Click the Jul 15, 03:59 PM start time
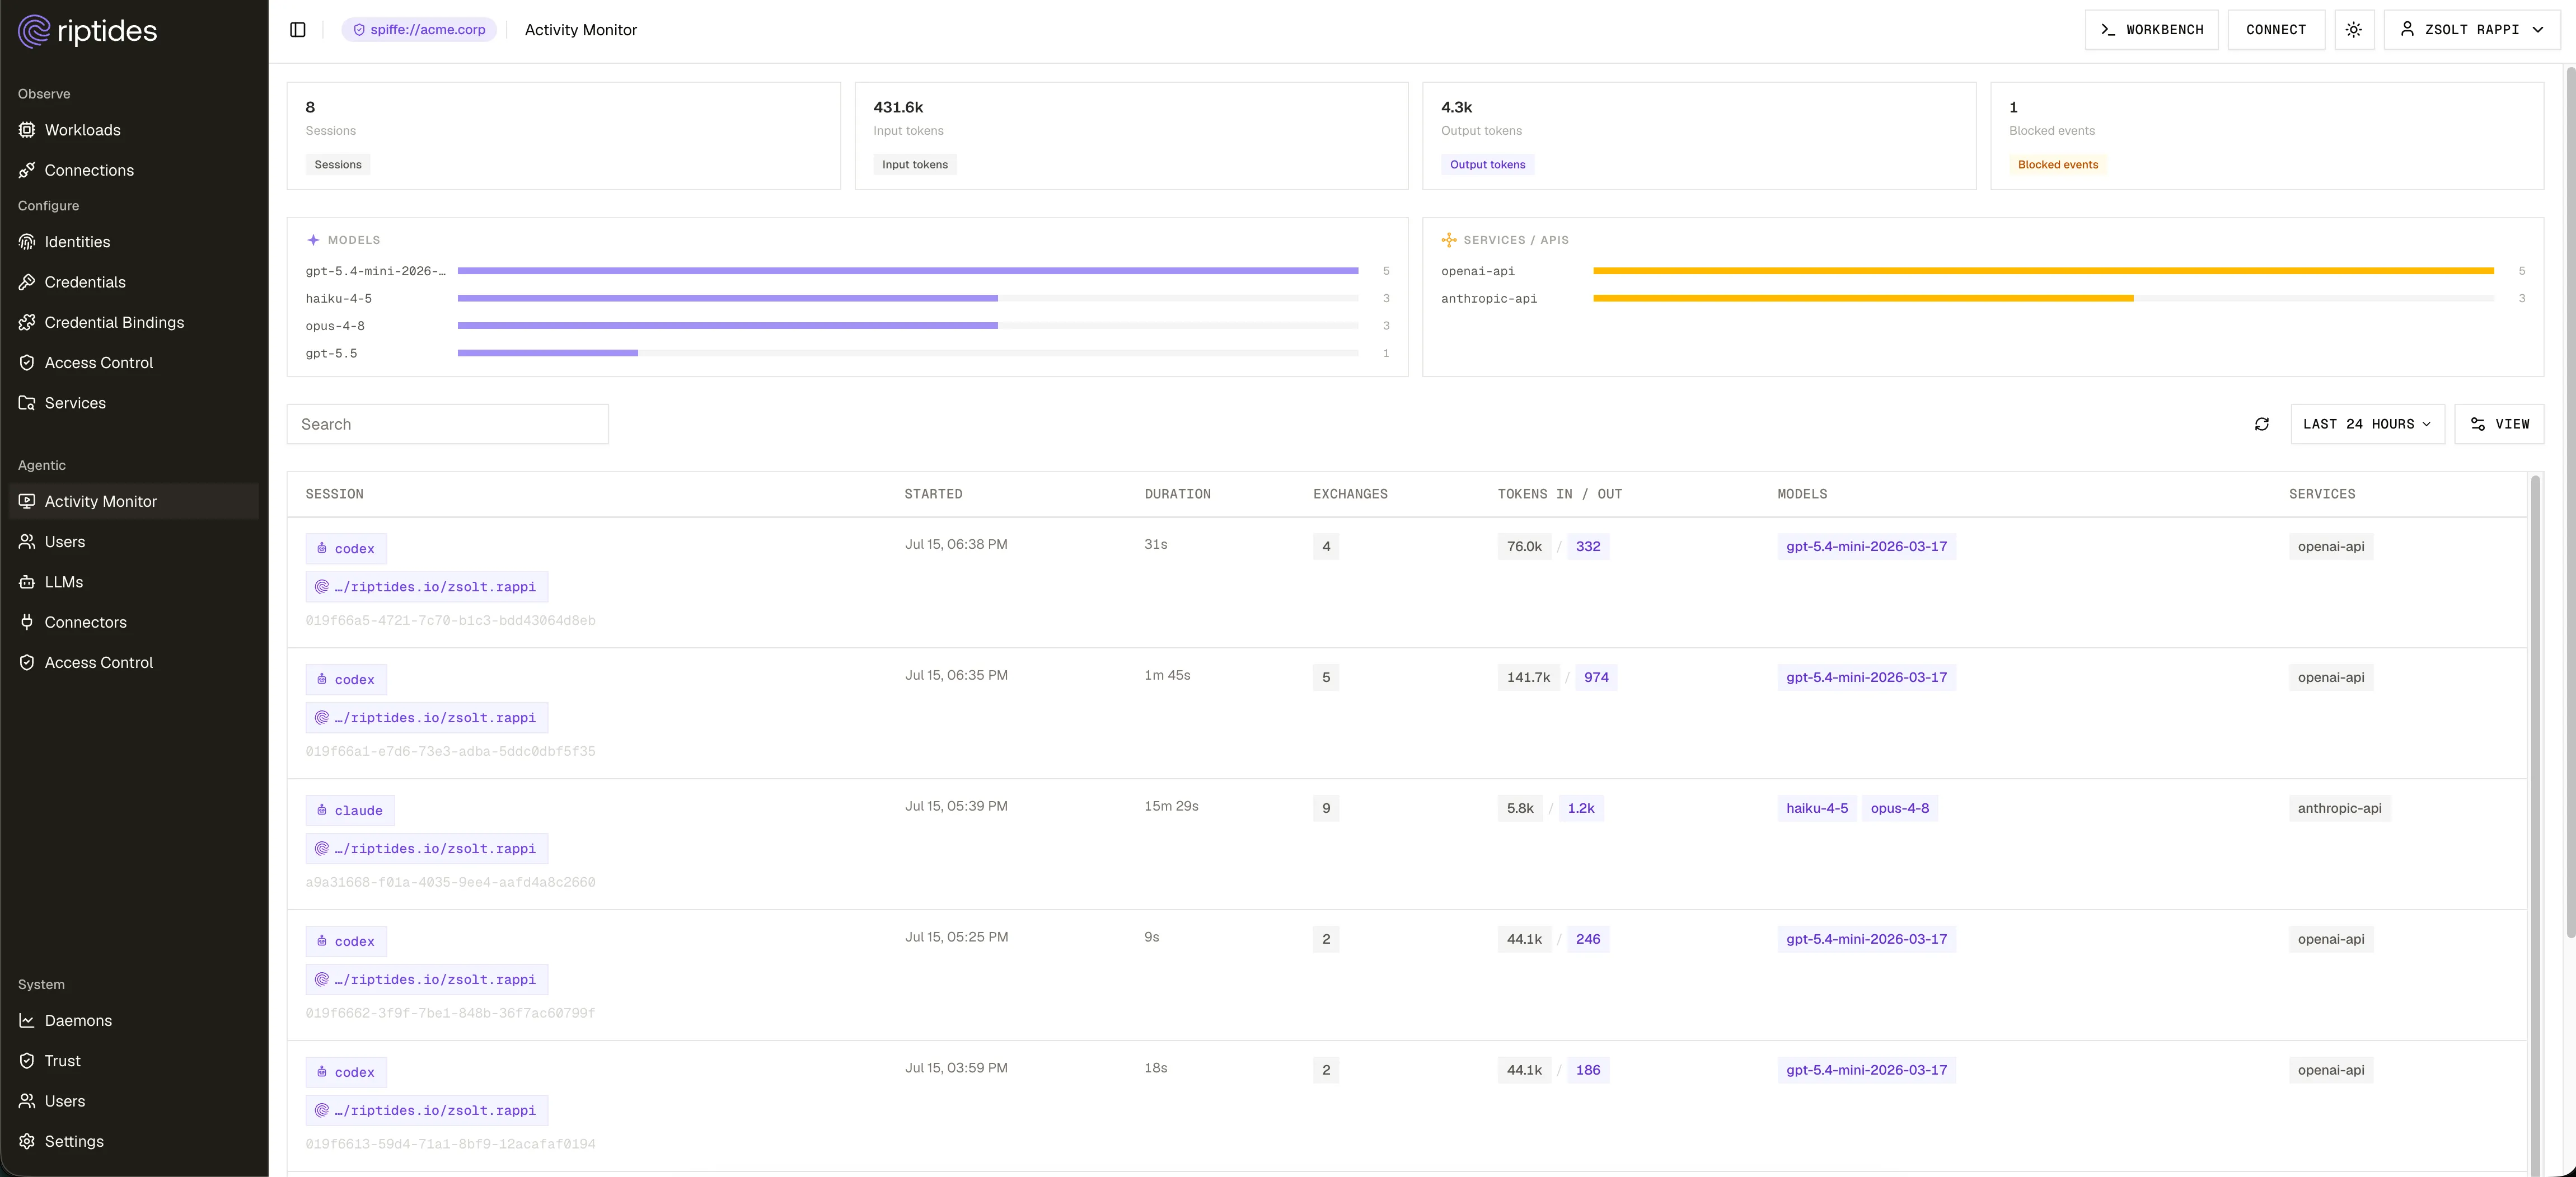The height and width of the screenshot is (1177, 2576). [956, 1068]
